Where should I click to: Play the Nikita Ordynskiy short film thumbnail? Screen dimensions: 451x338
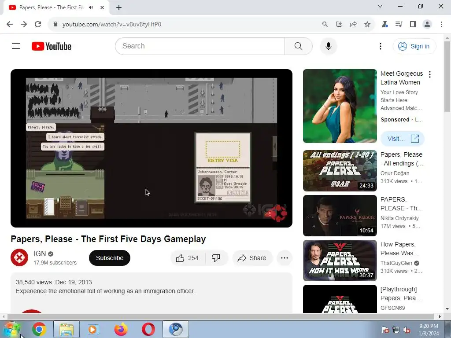pyautogui.click(x=340, y=216)
